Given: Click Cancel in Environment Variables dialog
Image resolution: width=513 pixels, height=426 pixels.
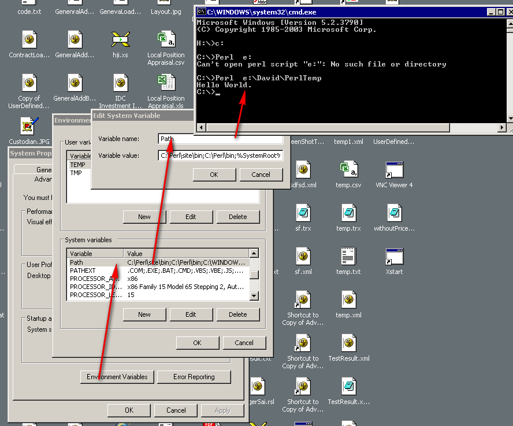Looking at the screenshot, I should point(244,343).
